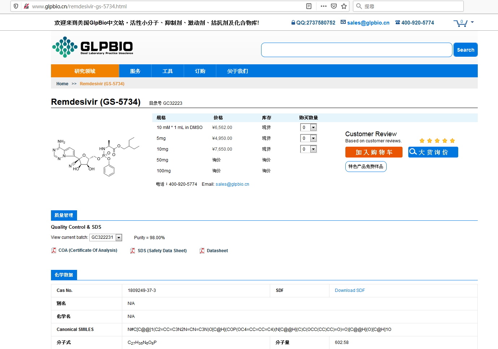
Task: Click the browser 搜尋 search box
Action: click(x=408, y=6)
